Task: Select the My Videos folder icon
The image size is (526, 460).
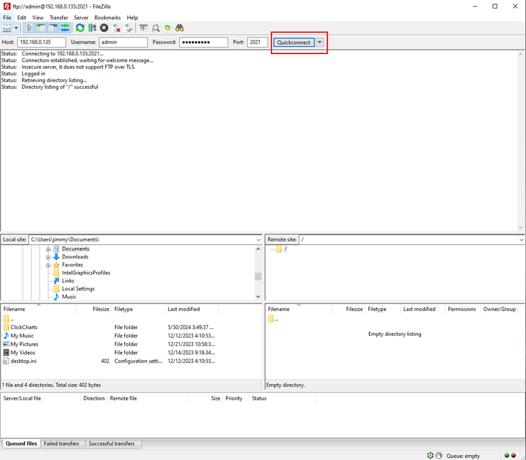Action: coord(6,352)
